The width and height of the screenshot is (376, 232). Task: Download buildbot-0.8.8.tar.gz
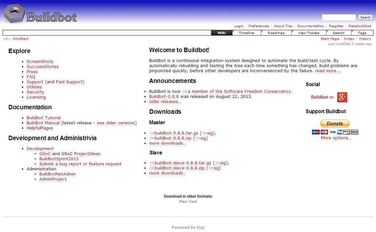tap(174, 133)
